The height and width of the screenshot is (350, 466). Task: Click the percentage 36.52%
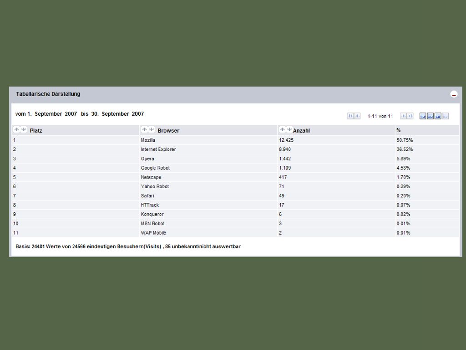[405, 149]
